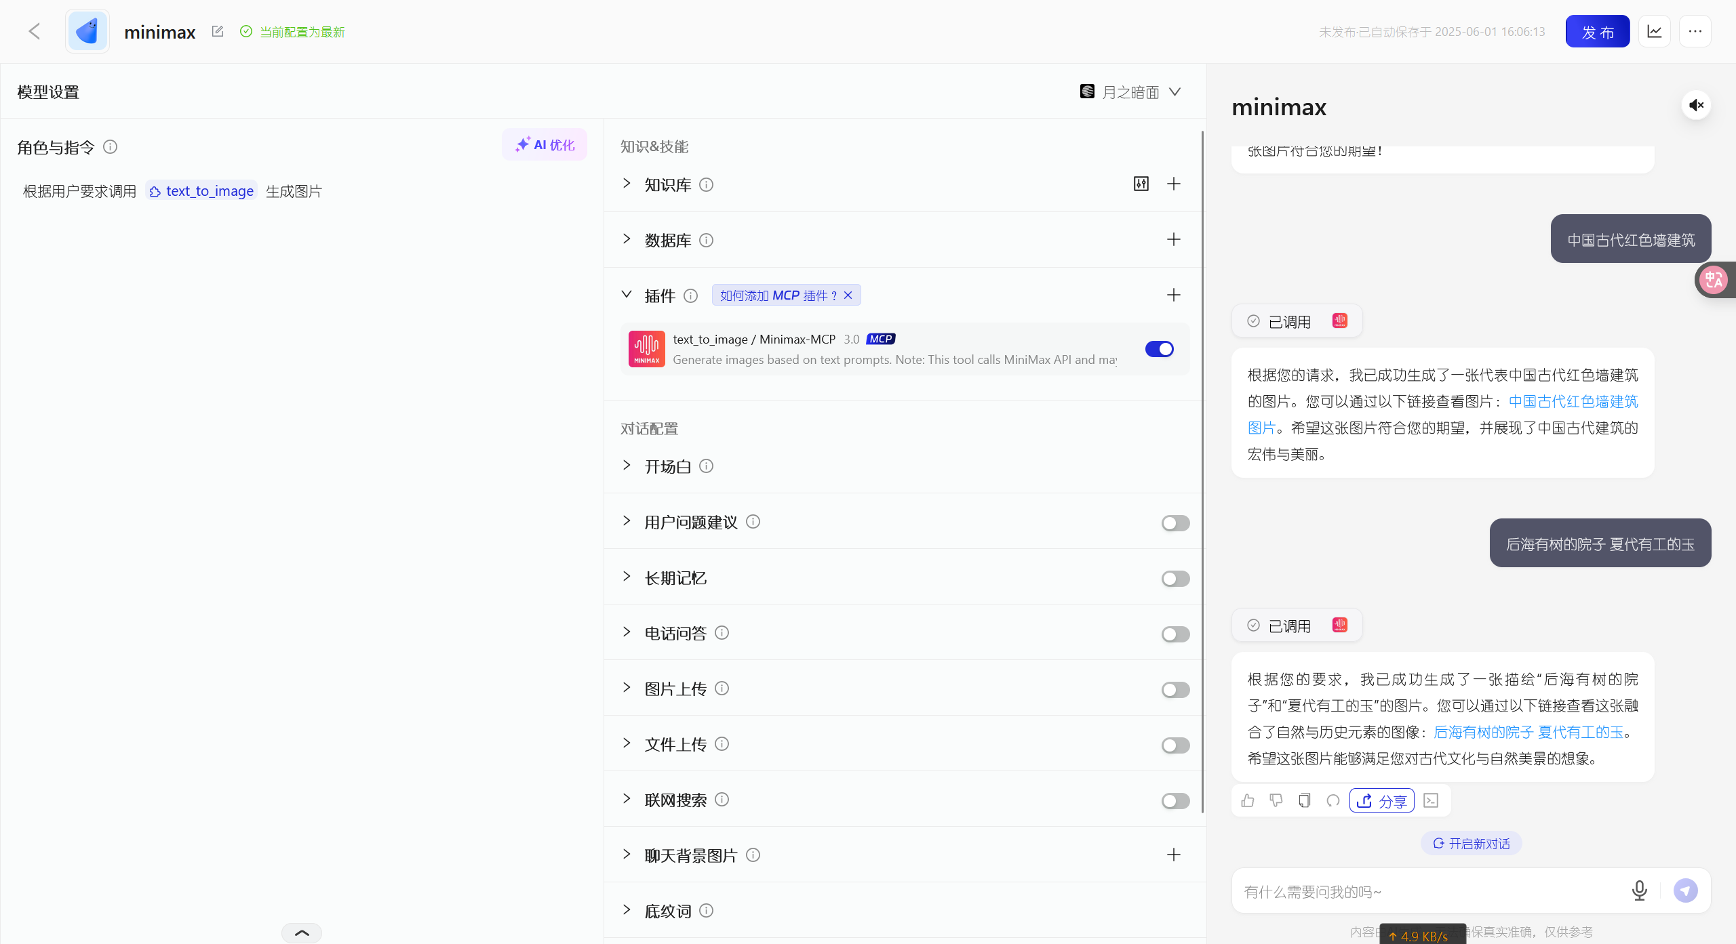Click the 发布 button
The height and width of the screenshot is (944, 1736).
1597,31
